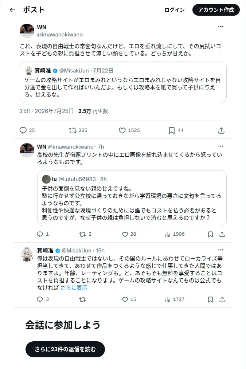Expand text with さらに表示 link

click(x=74, y=287)
